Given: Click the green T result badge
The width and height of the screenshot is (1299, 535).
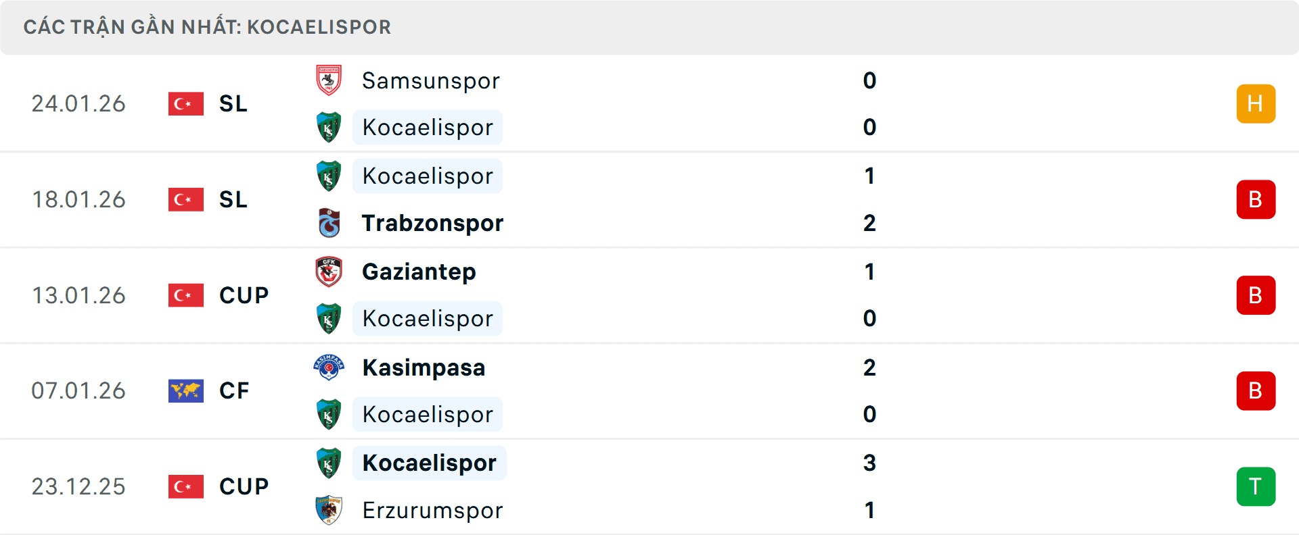Looking at the screenshot, I should coord(1256,486).
